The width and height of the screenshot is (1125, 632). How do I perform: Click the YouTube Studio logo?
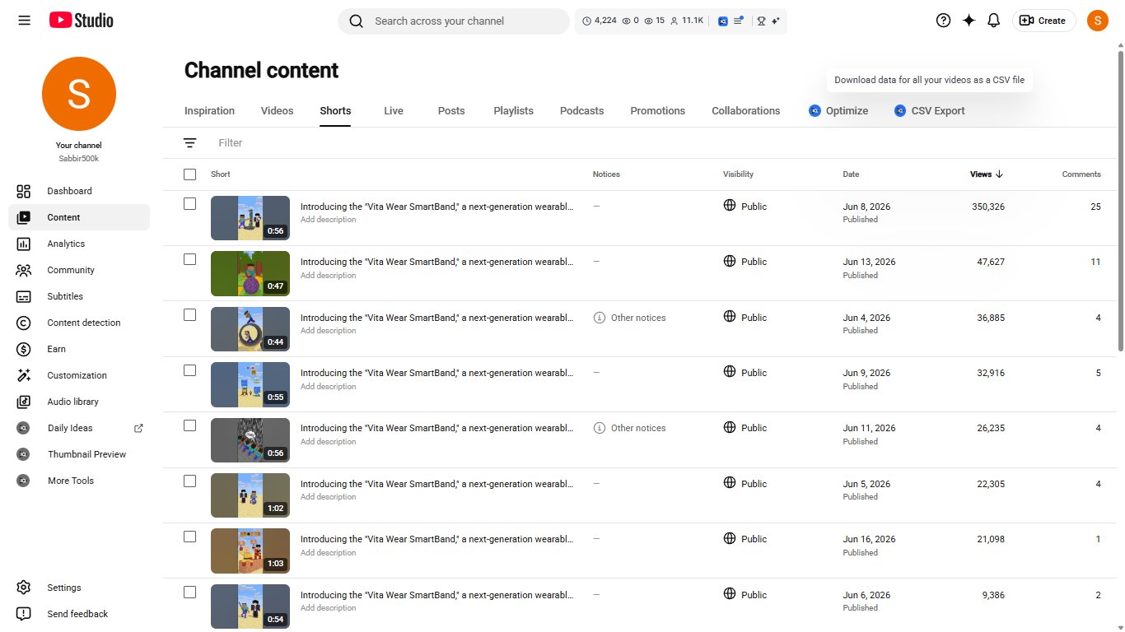[x=81, y=21]
